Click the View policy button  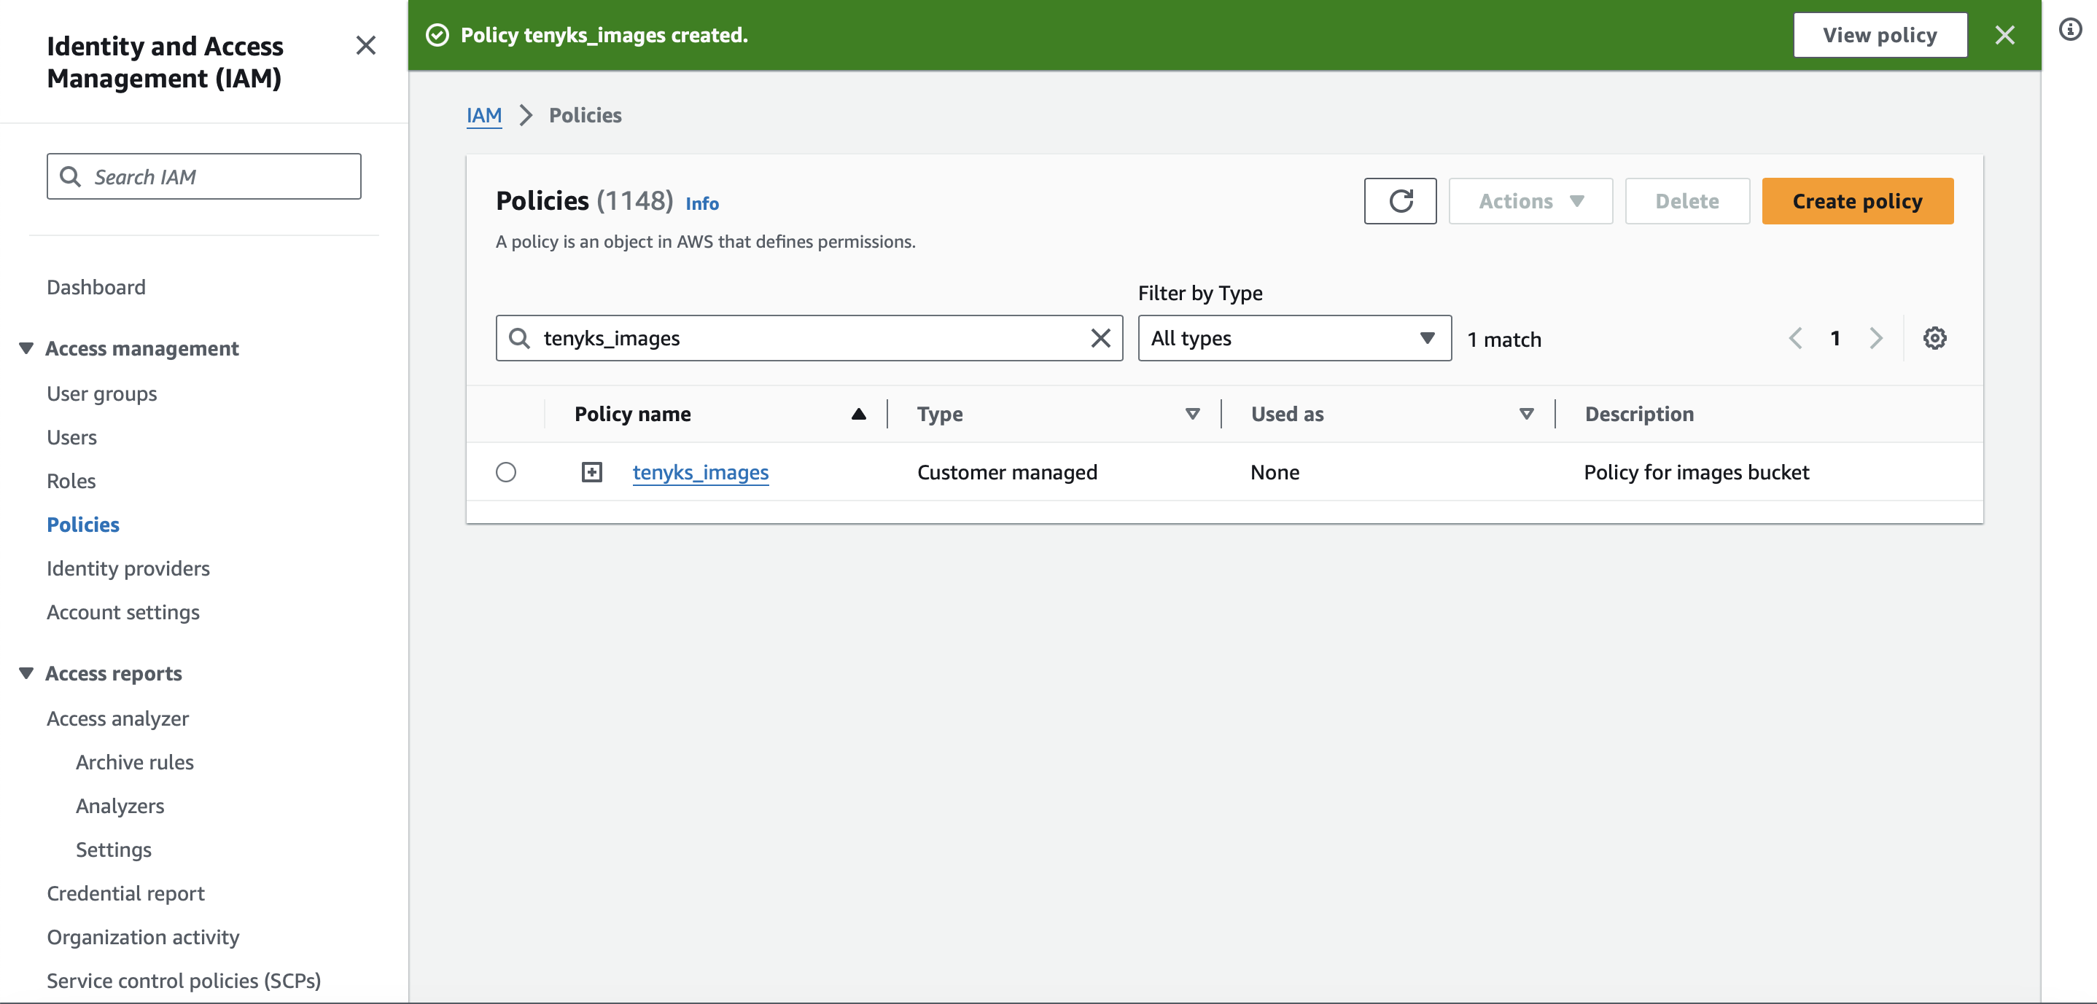pyautogui.click(x=1880, y=35)
